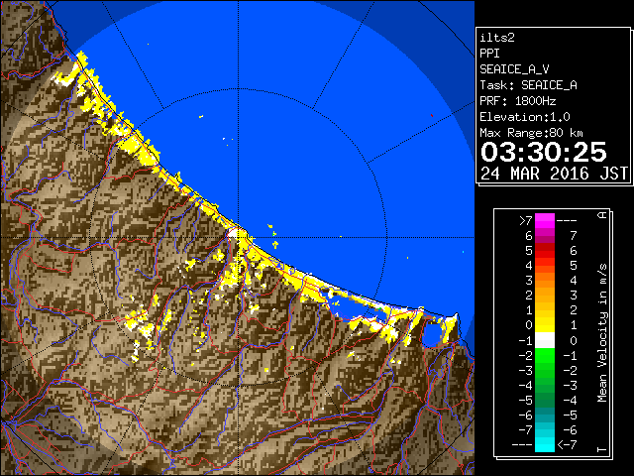Pick the white zero-velocity swatch
Image resolution: width=634 pixels, height=476 pixels.
(545, 340)
